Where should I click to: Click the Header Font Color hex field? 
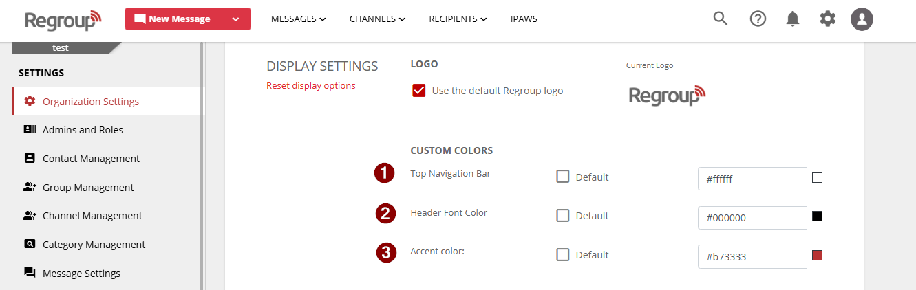coord(752,218)
